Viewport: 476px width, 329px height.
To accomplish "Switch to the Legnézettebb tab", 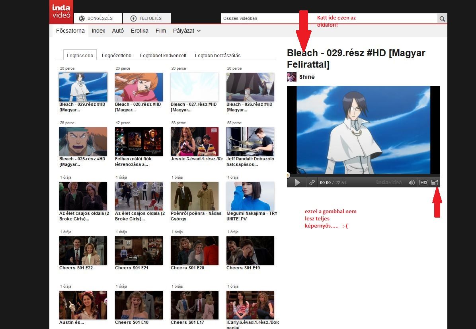I will pos(117,56).
